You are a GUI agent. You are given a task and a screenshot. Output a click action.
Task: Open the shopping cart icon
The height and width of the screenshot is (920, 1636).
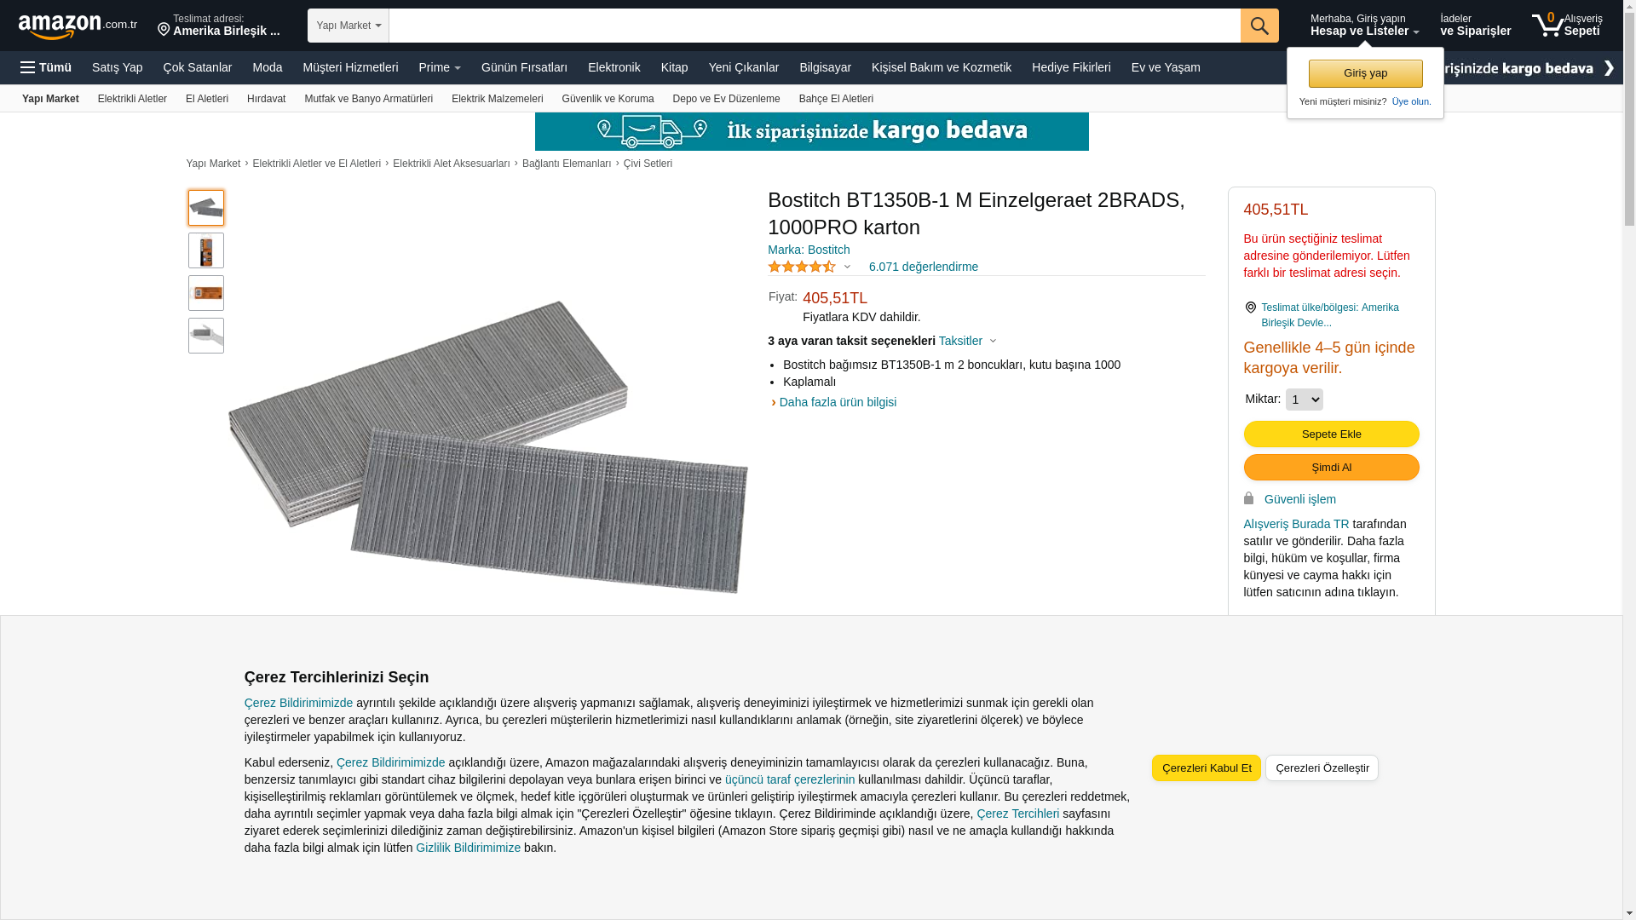pyautogui.click(x=1547, y=25)
